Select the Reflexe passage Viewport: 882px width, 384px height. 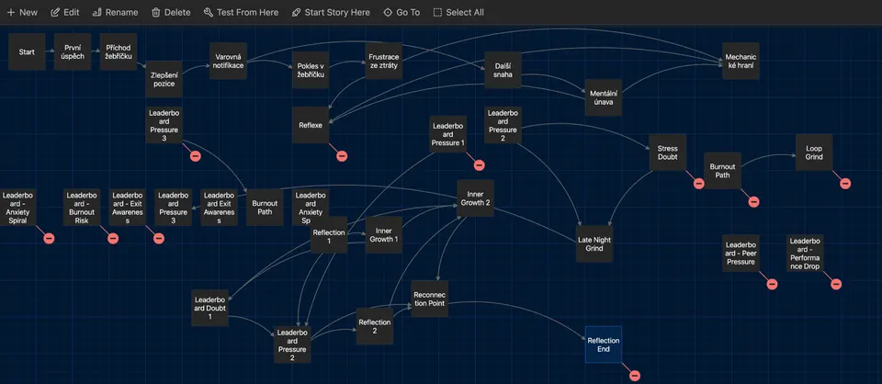click(x=311, y=125)
